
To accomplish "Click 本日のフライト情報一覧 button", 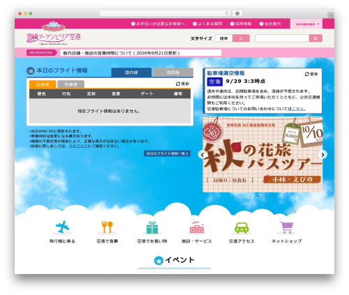I will [167, 153].
